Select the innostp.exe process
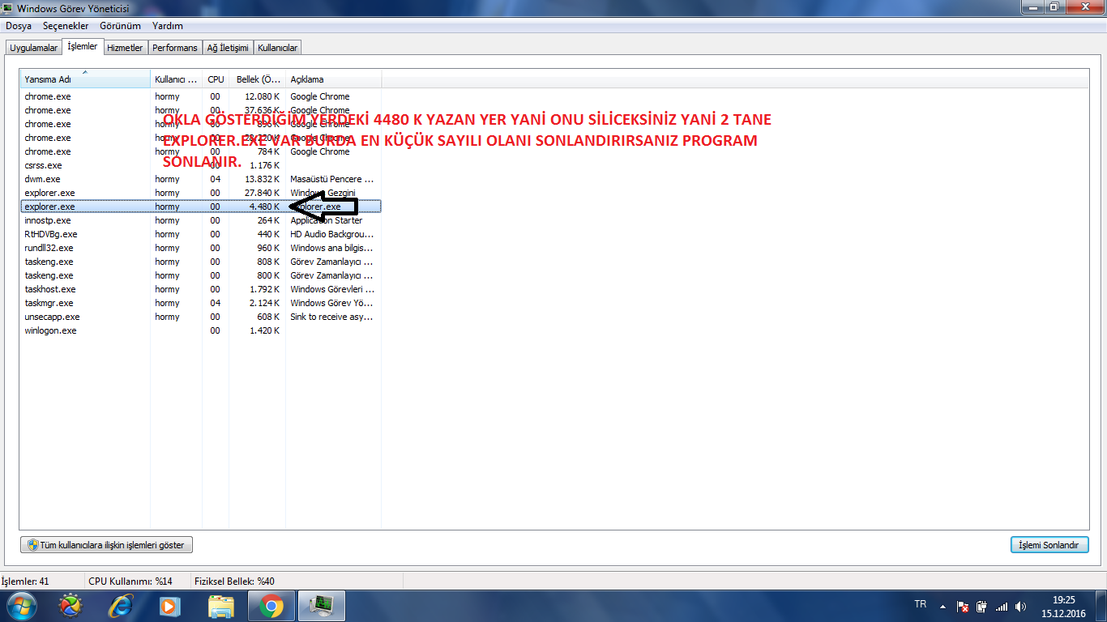This screenshot has height=622, width=1107. (x=200, y=220)
